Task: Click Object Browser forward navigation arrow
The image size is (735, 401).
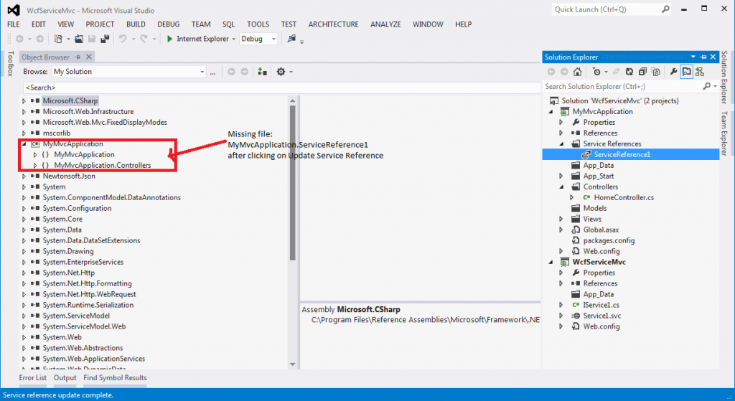Action: 245,72
